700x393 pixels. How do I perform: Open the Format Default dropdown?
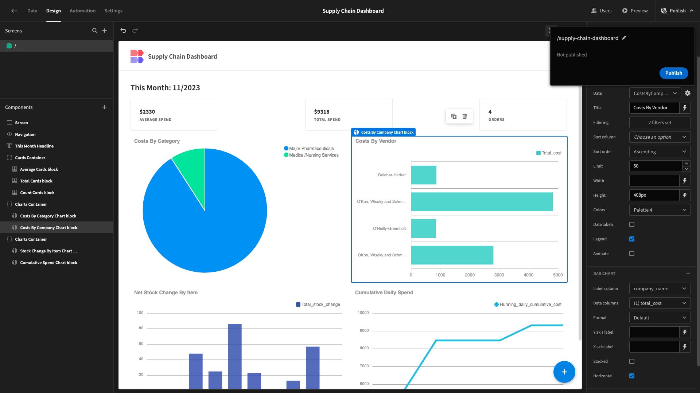pos(660,318)
